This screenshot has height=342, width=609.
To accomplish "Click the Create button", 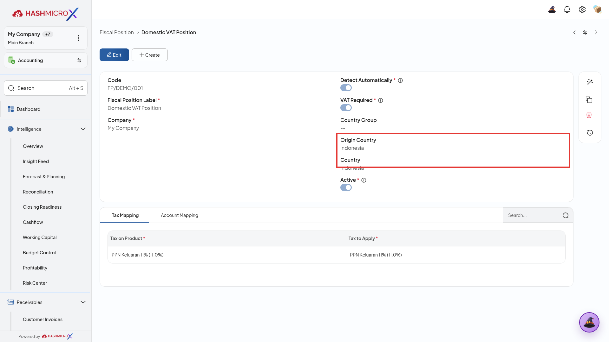I will (x=150, y=55).
